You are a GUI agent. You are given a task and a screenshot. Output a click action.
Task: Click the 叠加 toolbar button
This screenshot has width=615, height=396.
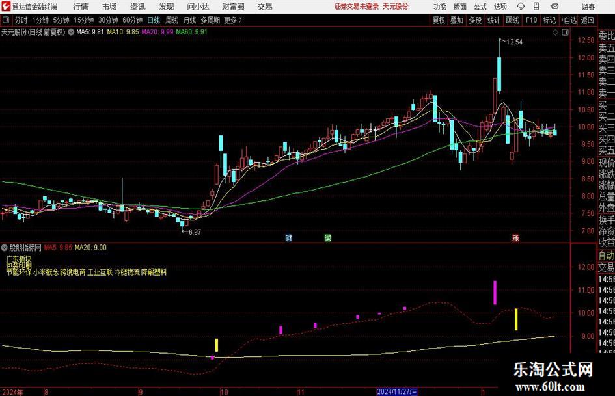coord(457,20)
